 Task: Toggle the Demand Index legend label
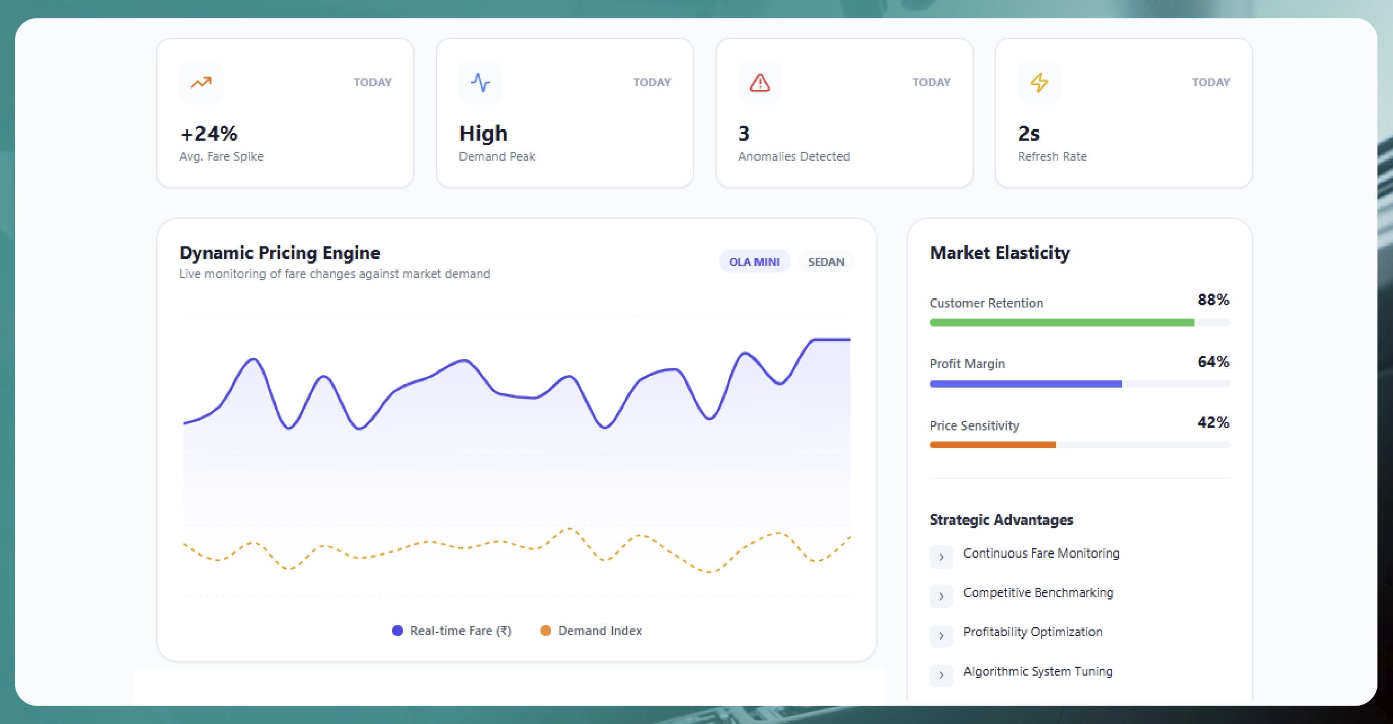[x=599, y=631]
